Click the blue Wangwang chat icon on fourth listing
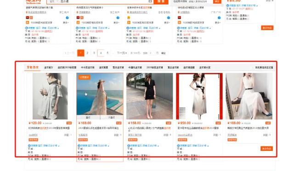 point(219,18)
